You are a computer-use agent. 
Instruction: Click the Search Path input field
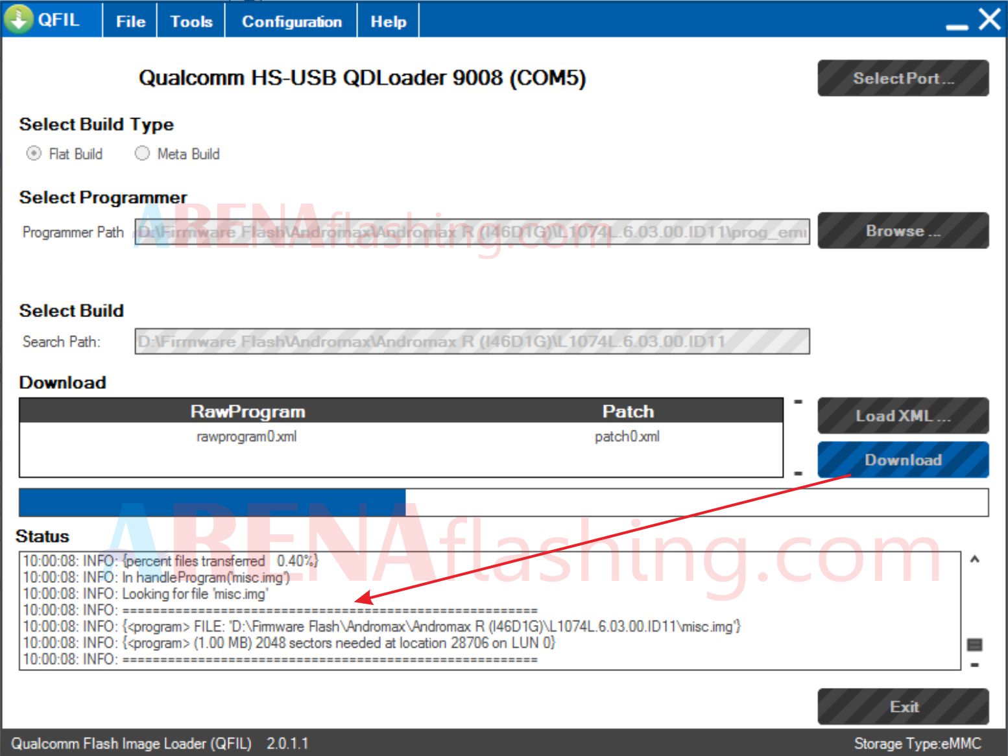(x=472, y=341)
